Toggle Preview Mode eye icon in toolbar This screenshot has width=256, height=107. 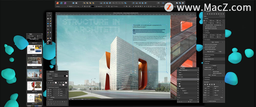coord(158,3)
